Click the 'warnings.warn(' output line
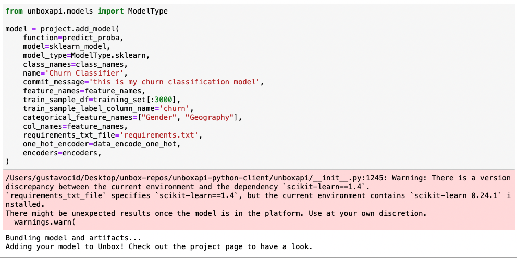Viewport: 517px width, 259px height. point(45,223)
